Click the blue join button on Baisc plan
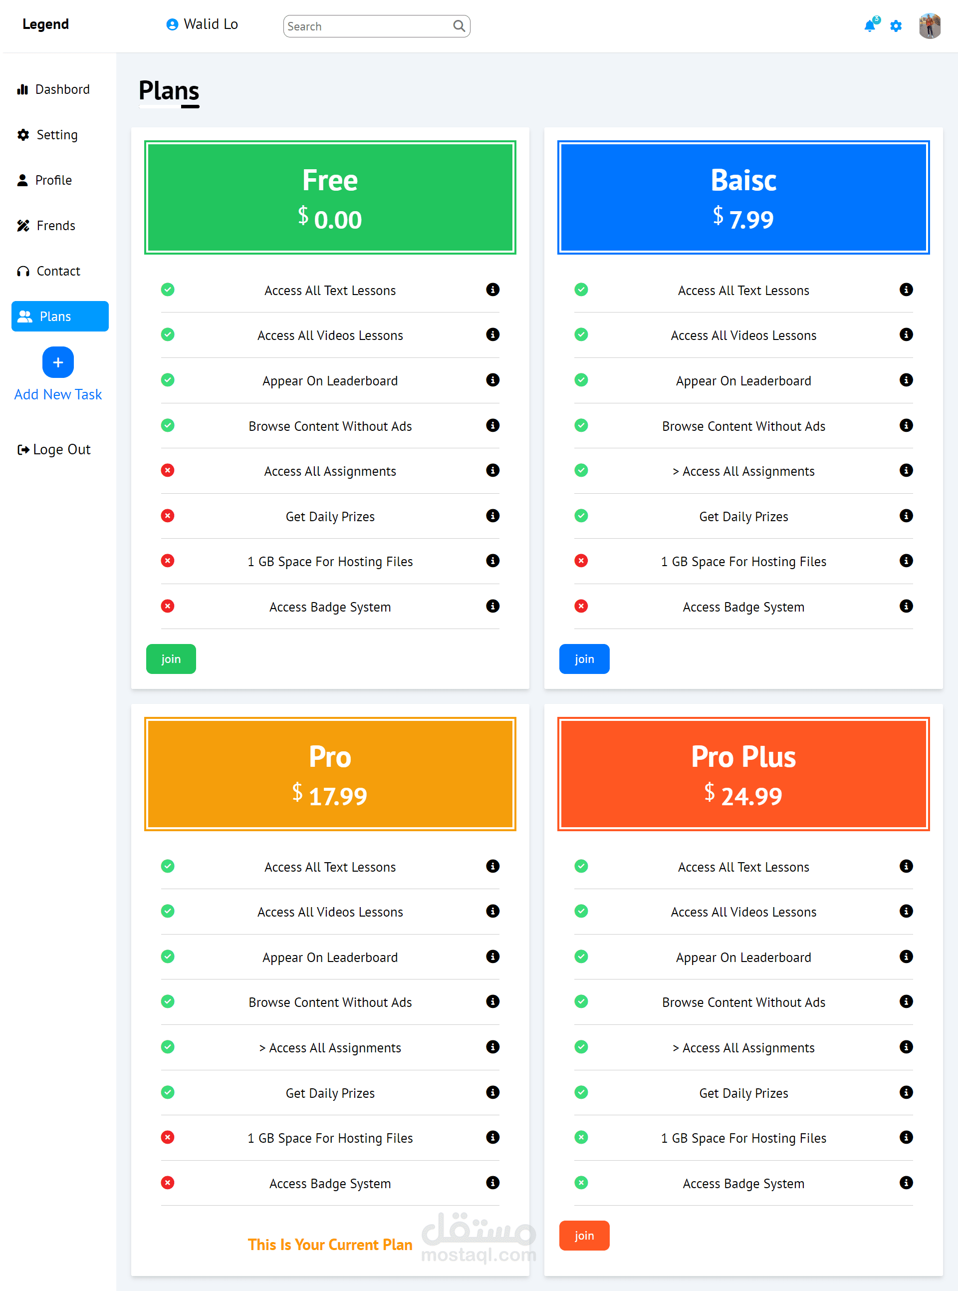958x1291 pixels. coord(584,658)
